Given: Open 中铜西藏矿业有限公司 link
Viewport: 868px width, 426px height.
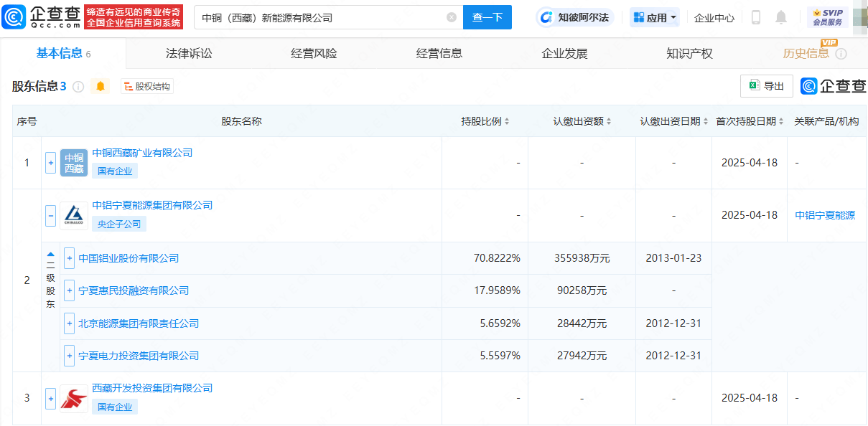Looking at the screenshot, I should tap(142, 153).
